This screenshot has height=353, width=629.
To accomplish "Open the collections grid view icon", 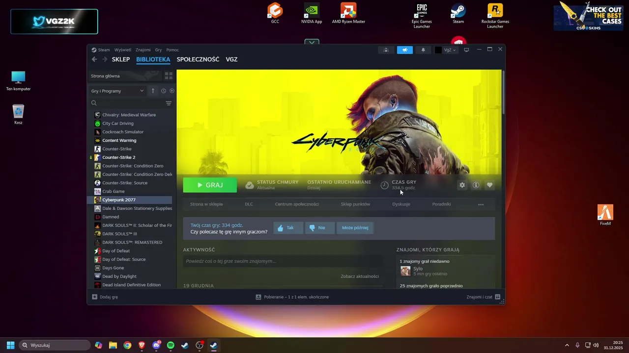I will [x=169, y=76].
